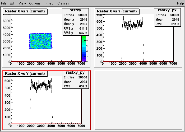Click the 600 y-axis label in rastxy_px plot
The image size is (185, 132).
point(99,21)
